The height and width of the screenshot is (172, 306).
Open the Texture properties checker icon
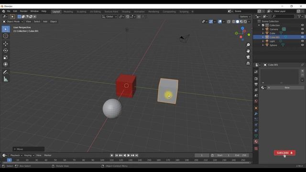256,149
